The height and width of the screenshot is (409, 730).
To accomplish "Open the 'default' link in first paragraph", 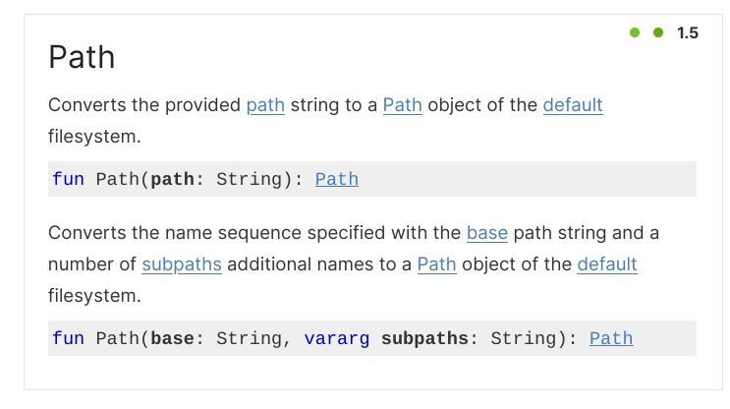I will 573,104.
